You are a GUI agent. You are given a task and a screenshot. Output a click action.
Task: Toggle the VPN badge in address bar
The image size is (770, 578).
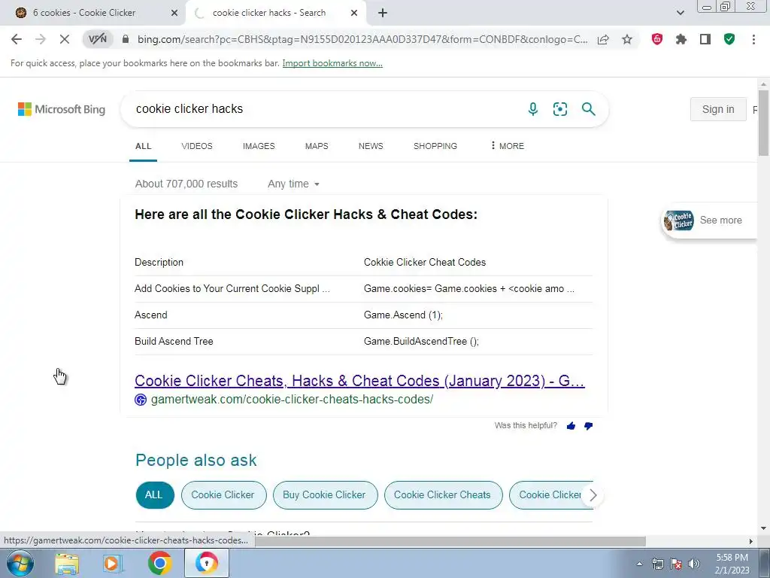[97, 39]
